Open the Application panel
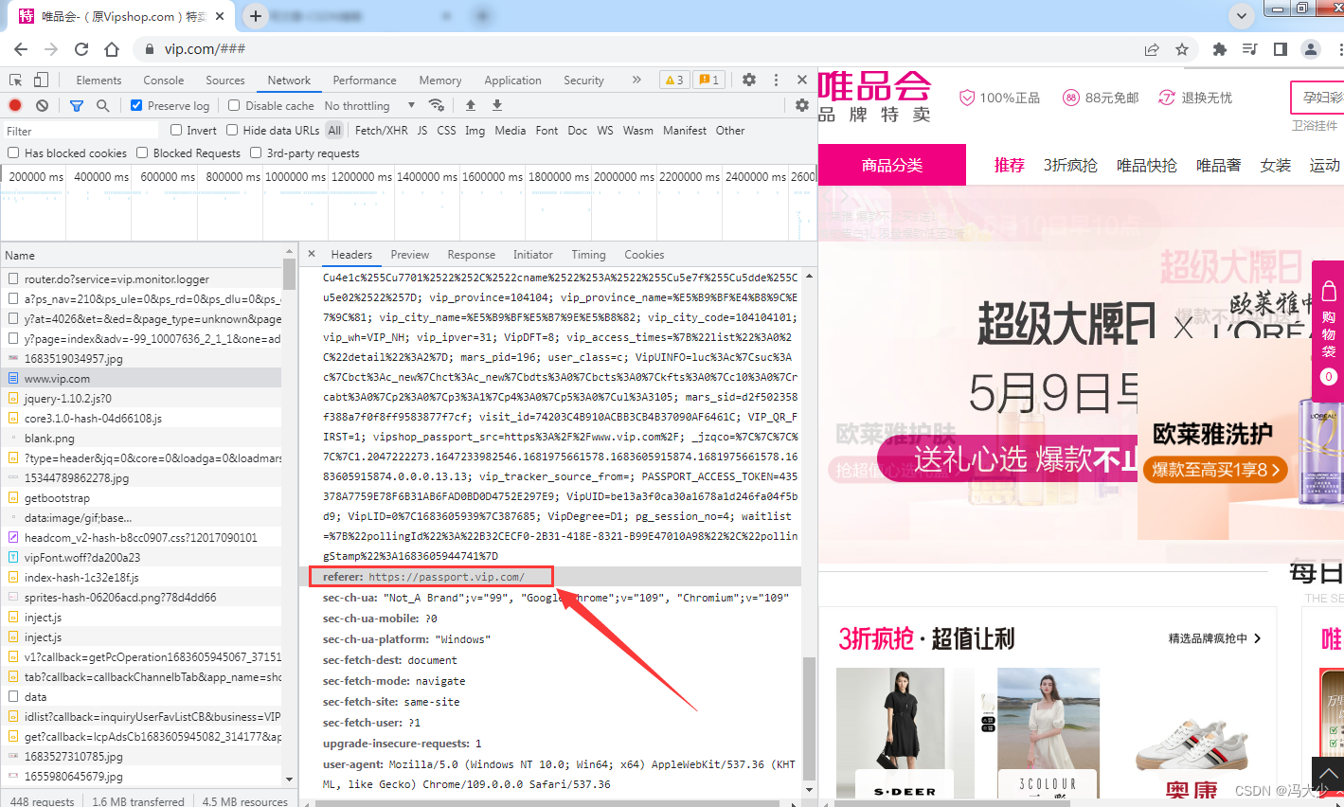 click(512, 81)
